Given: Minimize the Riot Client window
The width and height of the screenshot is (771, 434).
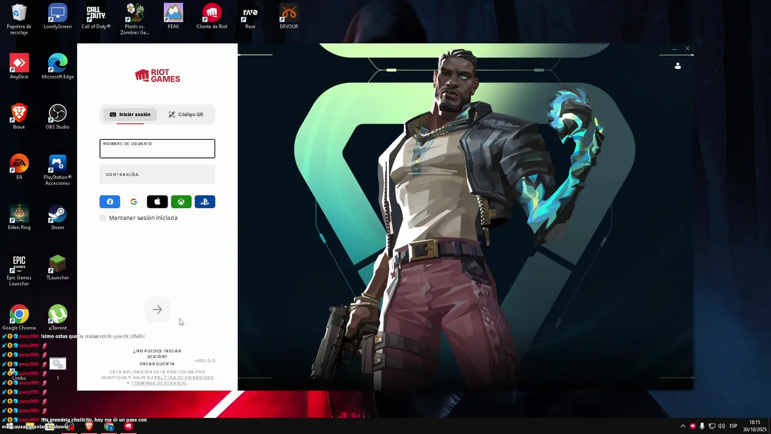Looking at the screenshot, I should tap(675, 48).
